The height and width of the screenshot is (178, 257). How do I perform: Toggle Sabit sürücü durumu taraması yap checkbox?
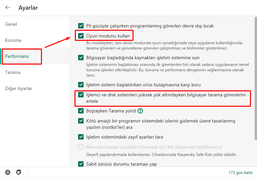click(81, 164)
